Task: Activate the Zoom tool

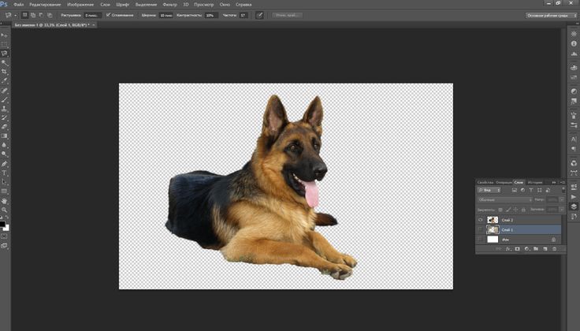Action: [x=4, y=210]
